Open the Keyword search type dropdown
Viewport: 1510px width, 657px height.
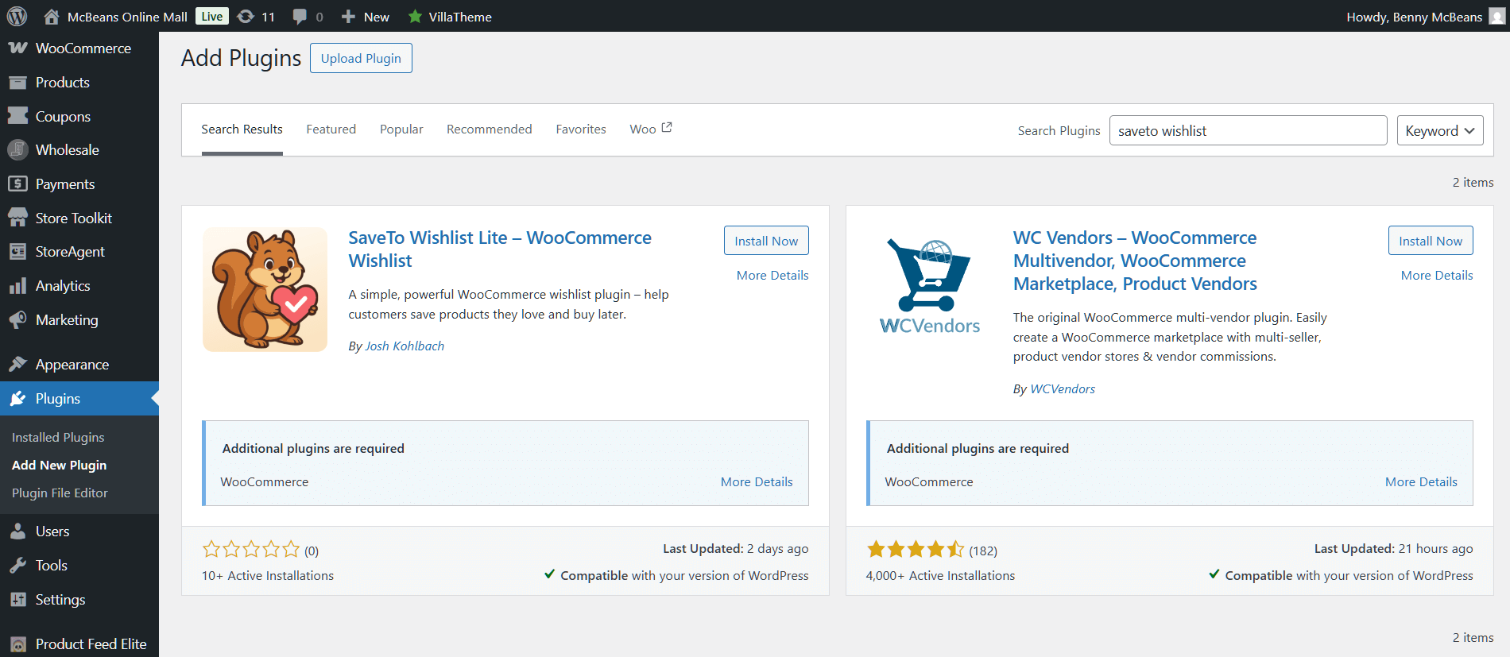(x=1439, y=131)
